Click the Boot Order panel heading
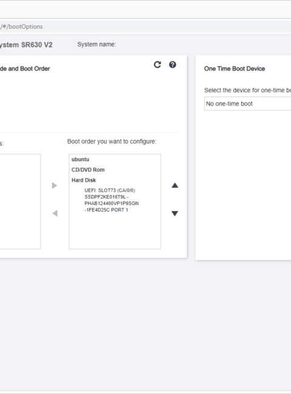This screenshot has height=394, width=291. pos(25,68)
